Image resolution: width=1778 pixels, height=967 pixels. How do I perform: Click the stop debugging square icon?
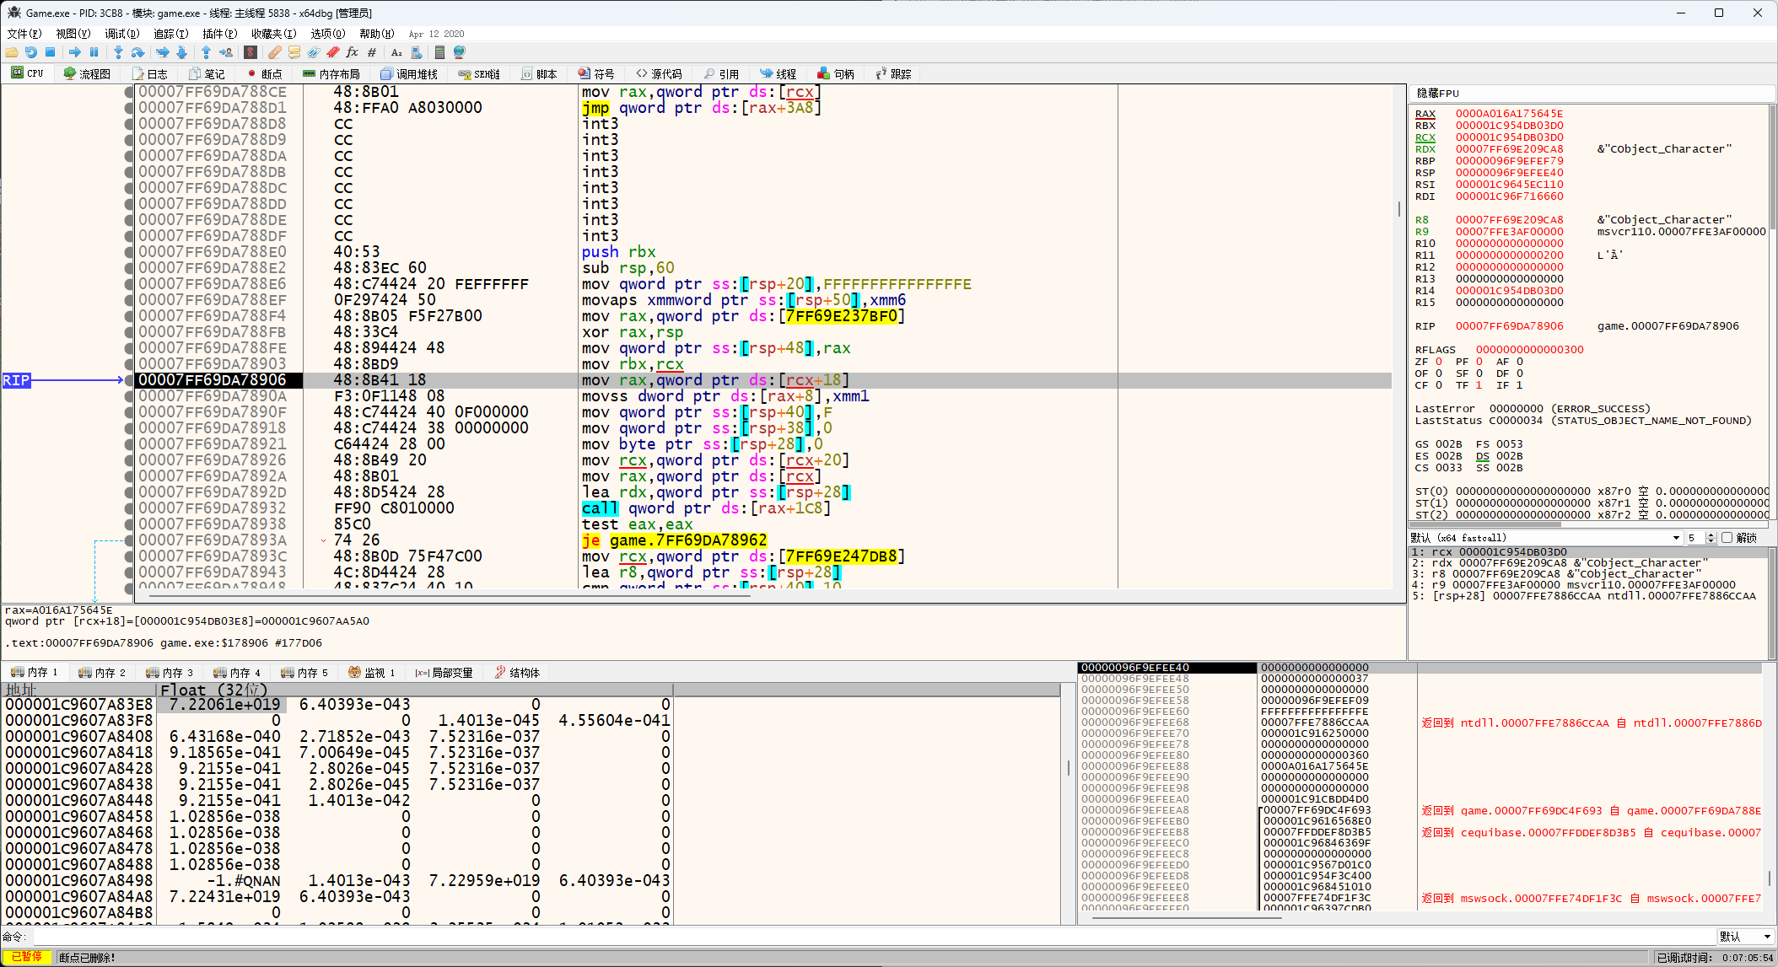(50, 52)
